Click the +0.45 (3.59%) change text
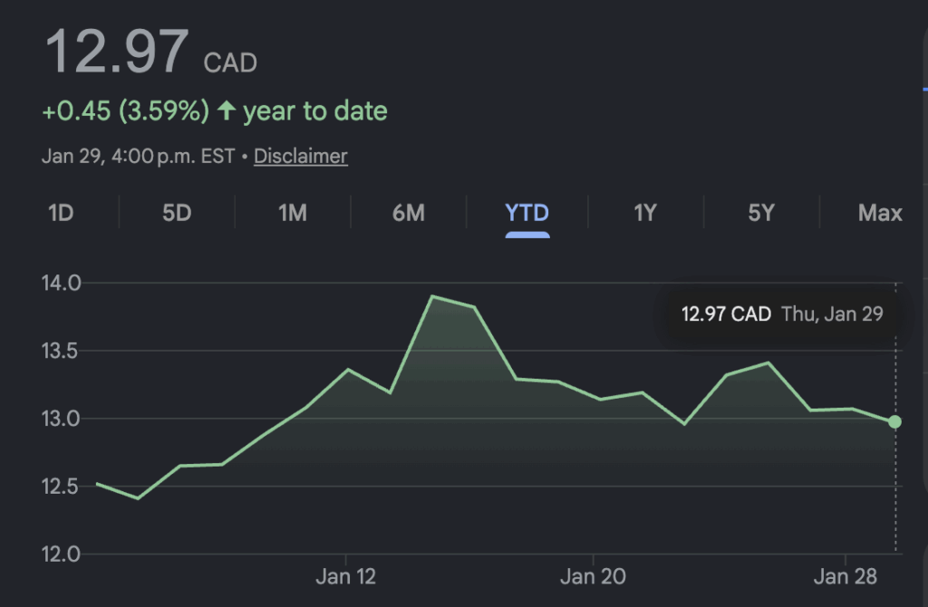This screenshot has height=607, width=928. [x=125, y=111]
